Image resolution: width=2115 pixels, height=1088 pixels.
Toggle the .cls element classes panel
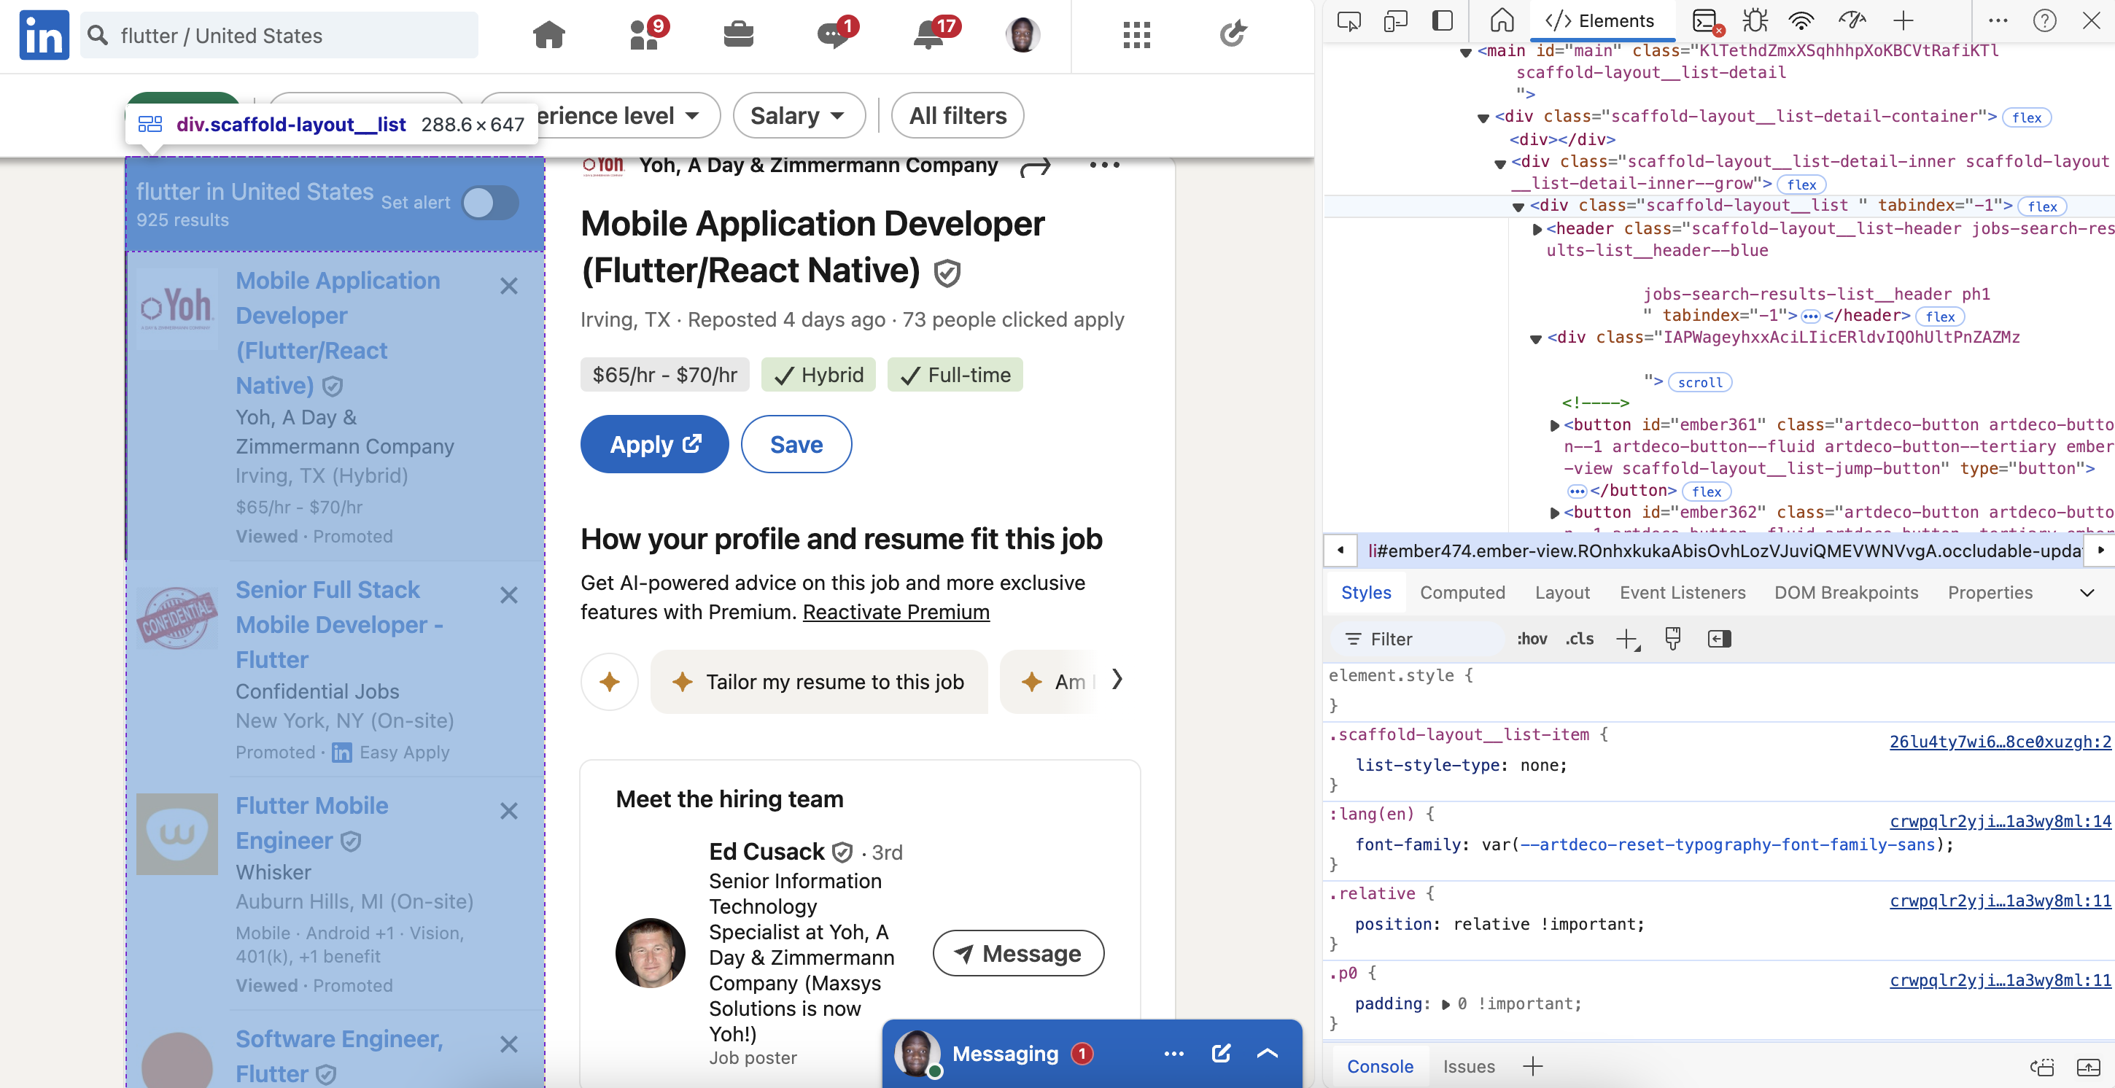click(1580, 639)
